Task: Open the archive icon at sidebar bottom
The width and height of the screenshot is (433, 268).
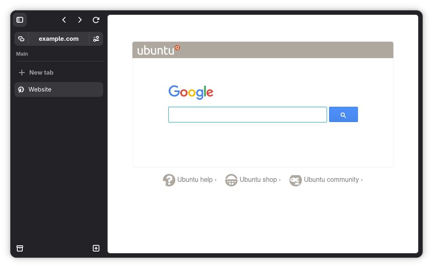Action: pos(20,248)
